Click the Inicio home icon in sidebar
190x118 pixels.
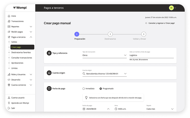click(x=9, y=16)
